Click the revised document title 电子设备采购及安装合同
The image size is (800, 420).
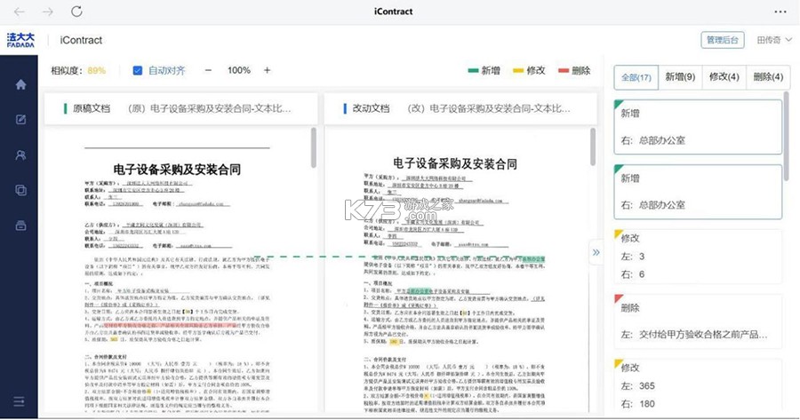pyautogui.click(x=455, y=163)
